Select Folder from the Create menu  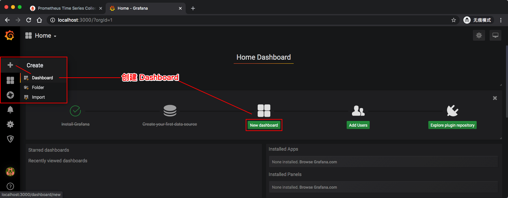tap(38, 87)
